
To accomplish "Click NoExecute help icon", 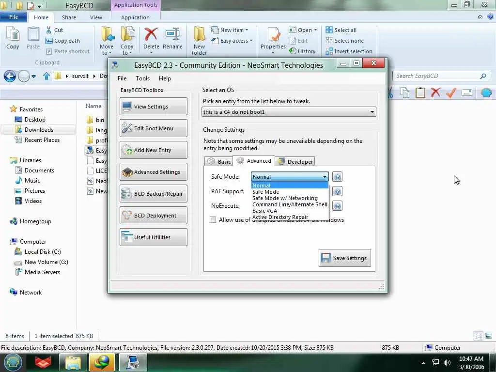I will tap(338, 206).
